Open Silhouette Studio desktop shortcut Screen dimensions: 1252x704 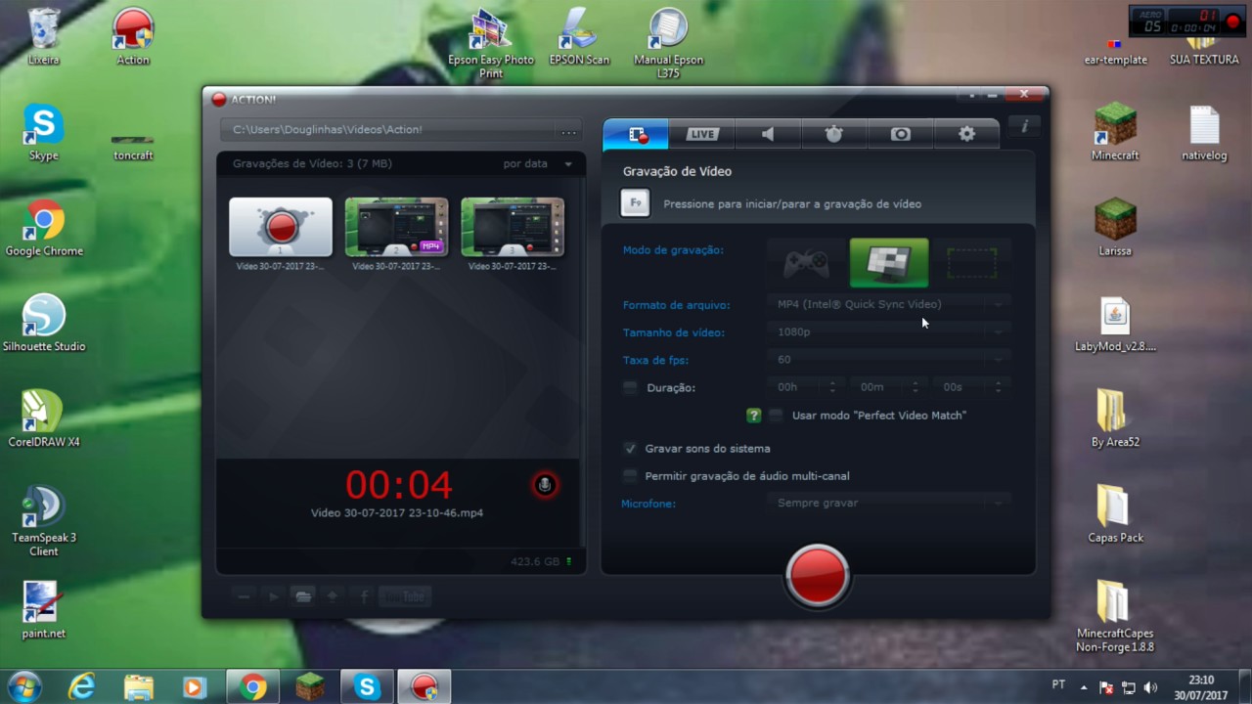point(44,324)
